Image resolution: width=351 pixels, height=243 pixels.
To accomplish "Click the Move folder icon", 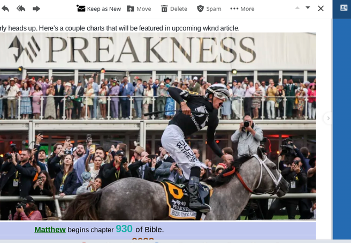I will pyautogui.click(x=130, y=9).
